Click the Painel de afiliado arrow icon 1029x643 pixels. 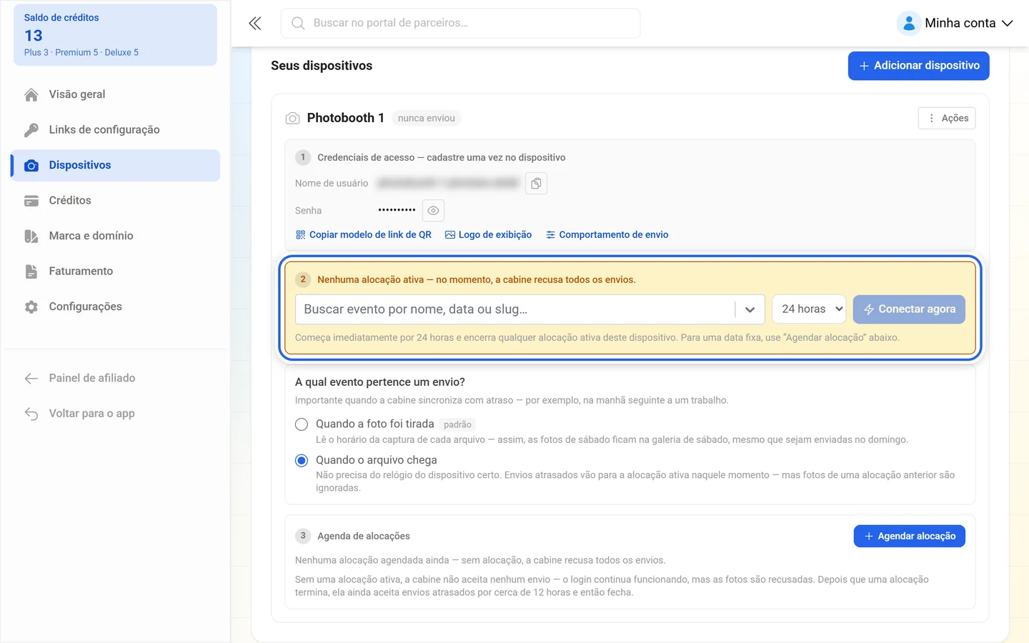[31, 378]
